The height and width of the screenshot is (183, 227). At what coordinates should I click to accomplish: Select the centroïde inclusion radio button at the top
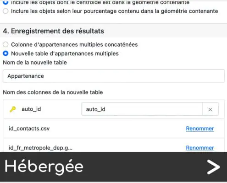6,2
